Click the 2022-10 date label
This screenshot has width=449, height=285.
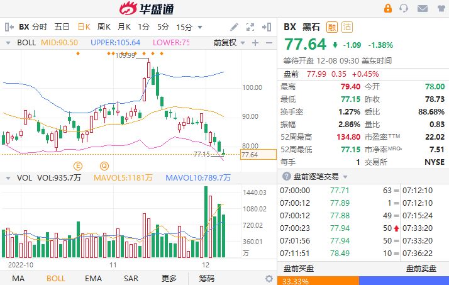tap(21, 265)
